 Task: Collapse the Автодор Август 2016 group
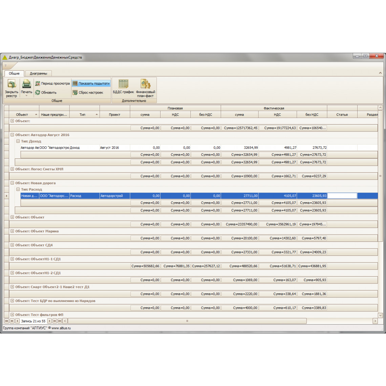point(12,135)
